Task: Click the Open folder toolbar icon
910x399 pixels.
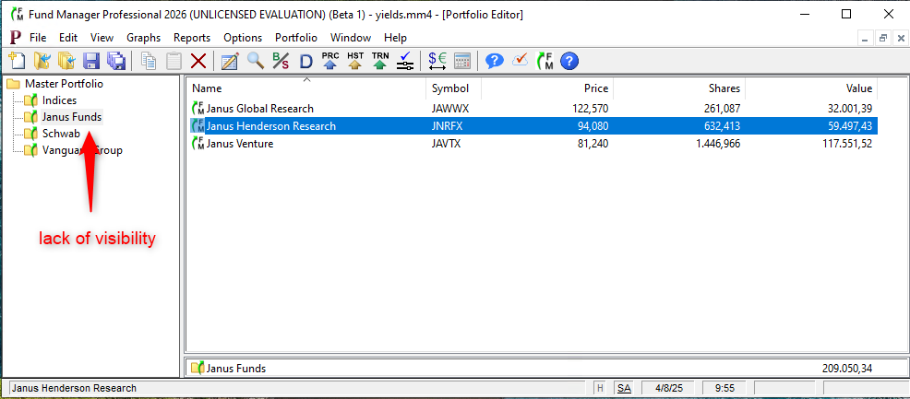Action: pyautogui.click(x=42, y=61)
